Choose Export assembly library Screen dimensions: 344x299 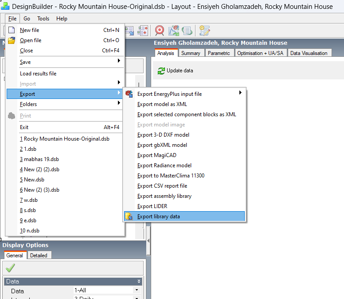[x=184, y=196]
